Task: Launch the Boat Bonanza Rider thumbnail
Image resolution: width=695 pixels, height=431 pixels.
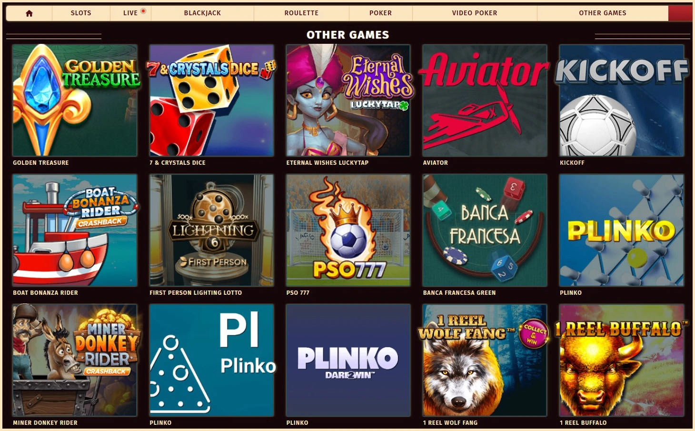Action: click(75, 230)
